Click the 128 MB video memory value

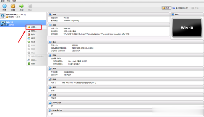click(x=75, y=45)
